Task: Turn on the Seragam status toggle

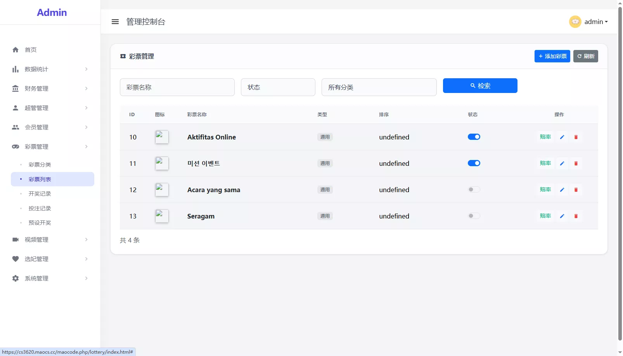Action: 474,216
